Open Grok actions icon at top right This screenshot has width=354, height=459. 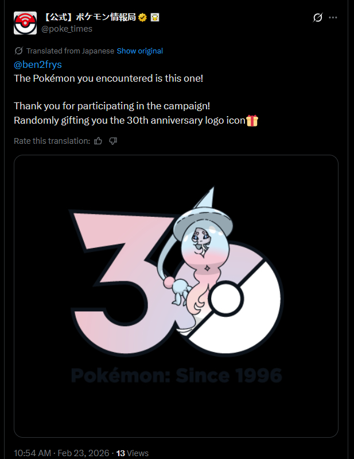(317, 18)
